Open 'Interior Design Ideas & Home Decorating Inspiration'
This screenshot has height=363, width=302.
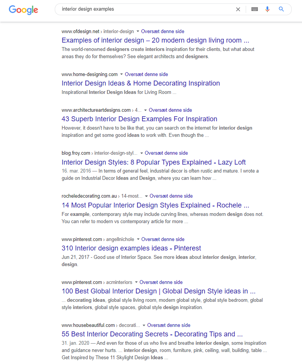(x=141, y=83)
